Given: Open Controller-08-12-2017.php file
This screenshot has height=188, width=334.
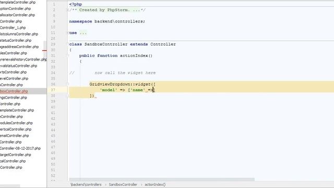Looking at the screenshot, I should click(x=20, y=148).
